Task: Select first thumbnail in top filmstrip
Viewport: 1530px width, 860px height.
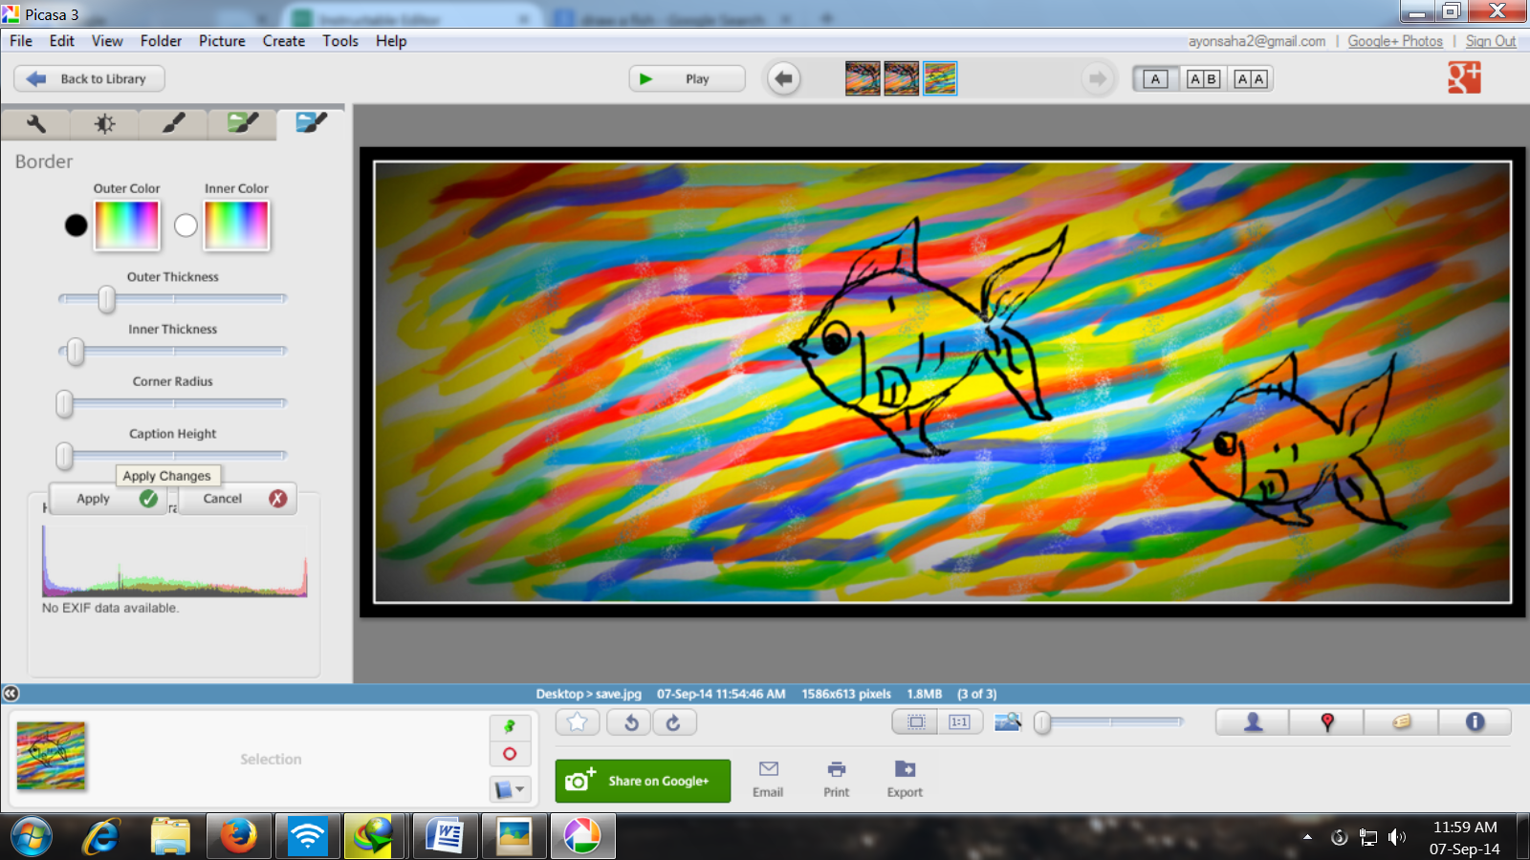Action: click(863, 78)
